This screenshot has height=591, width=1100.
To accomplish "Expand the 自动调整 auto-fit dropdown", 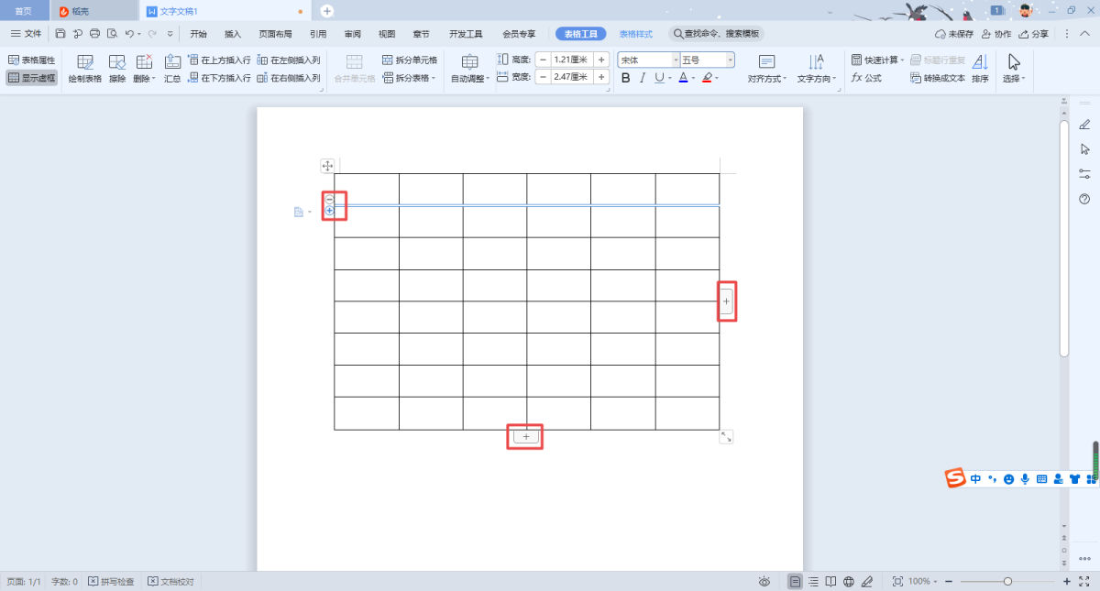I will (470, 79).
